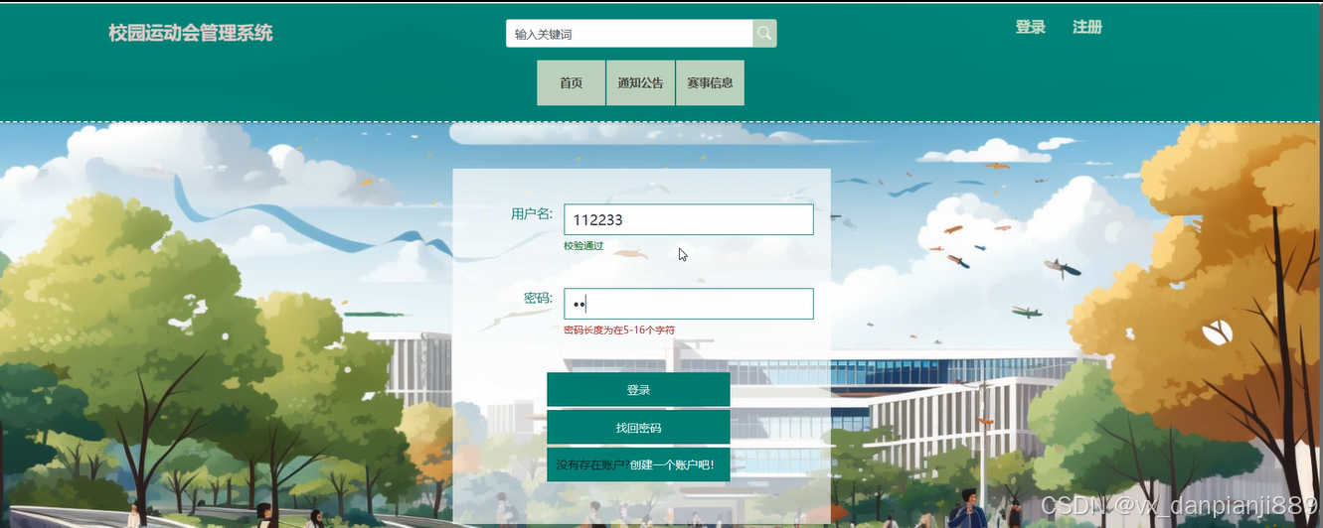Screen dimensions: 1323x528
Task: Click the 找回密码 button
Action: (638, 428)
